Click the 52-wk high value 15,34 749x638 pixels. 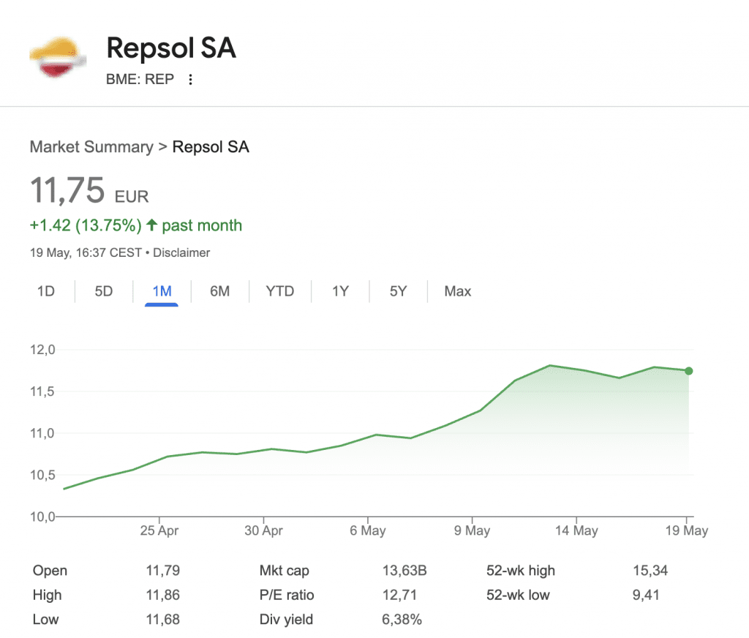pos(650,571)
